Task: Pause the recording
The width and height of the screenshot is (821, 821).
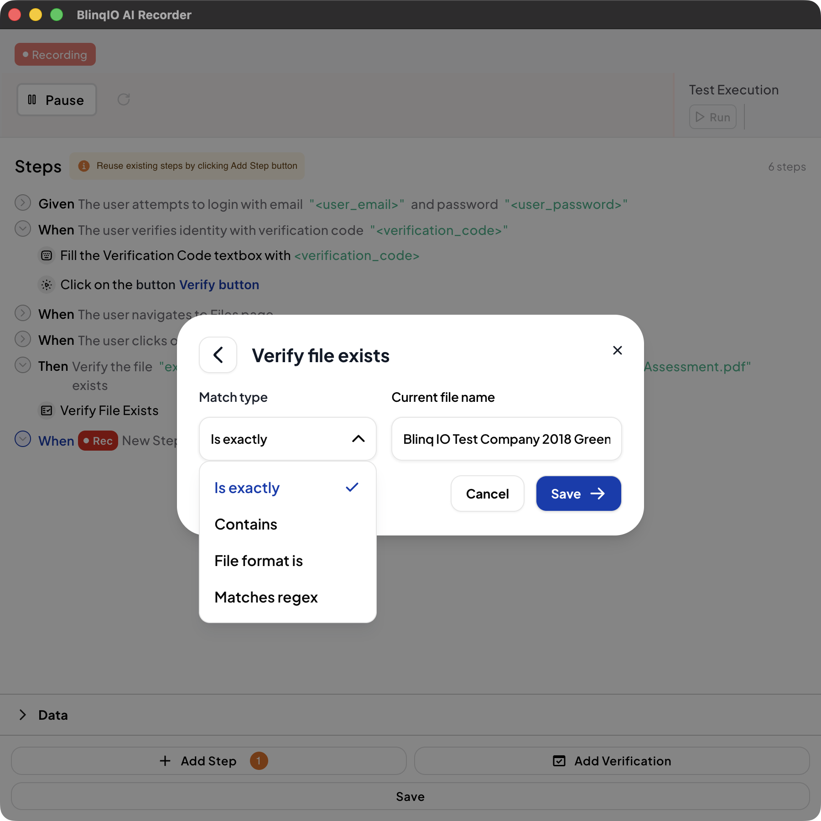Action: point(57,100)
